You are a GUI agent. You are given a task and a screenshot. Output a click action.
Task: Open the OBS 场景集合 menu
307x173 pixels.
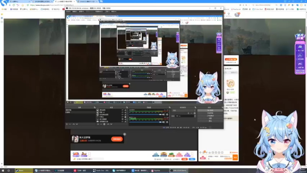99,12
